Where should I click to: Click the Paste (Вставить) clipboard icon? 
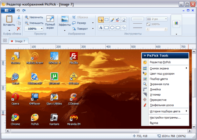[9, 19]
